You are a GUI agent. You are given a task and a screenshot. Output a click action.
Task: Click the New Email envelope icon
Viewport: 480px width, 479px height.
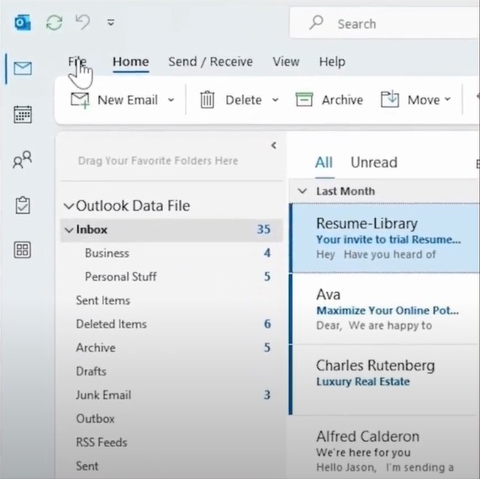pyautogui.click(x=80, y=100)
